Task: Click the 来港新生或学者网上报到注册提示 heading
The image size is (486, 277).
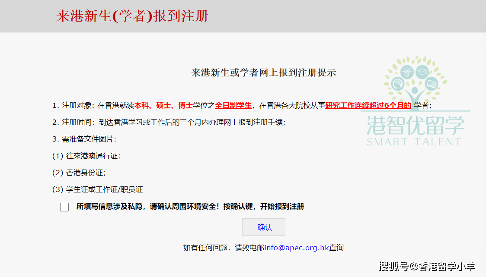Action: coord(264,72)
